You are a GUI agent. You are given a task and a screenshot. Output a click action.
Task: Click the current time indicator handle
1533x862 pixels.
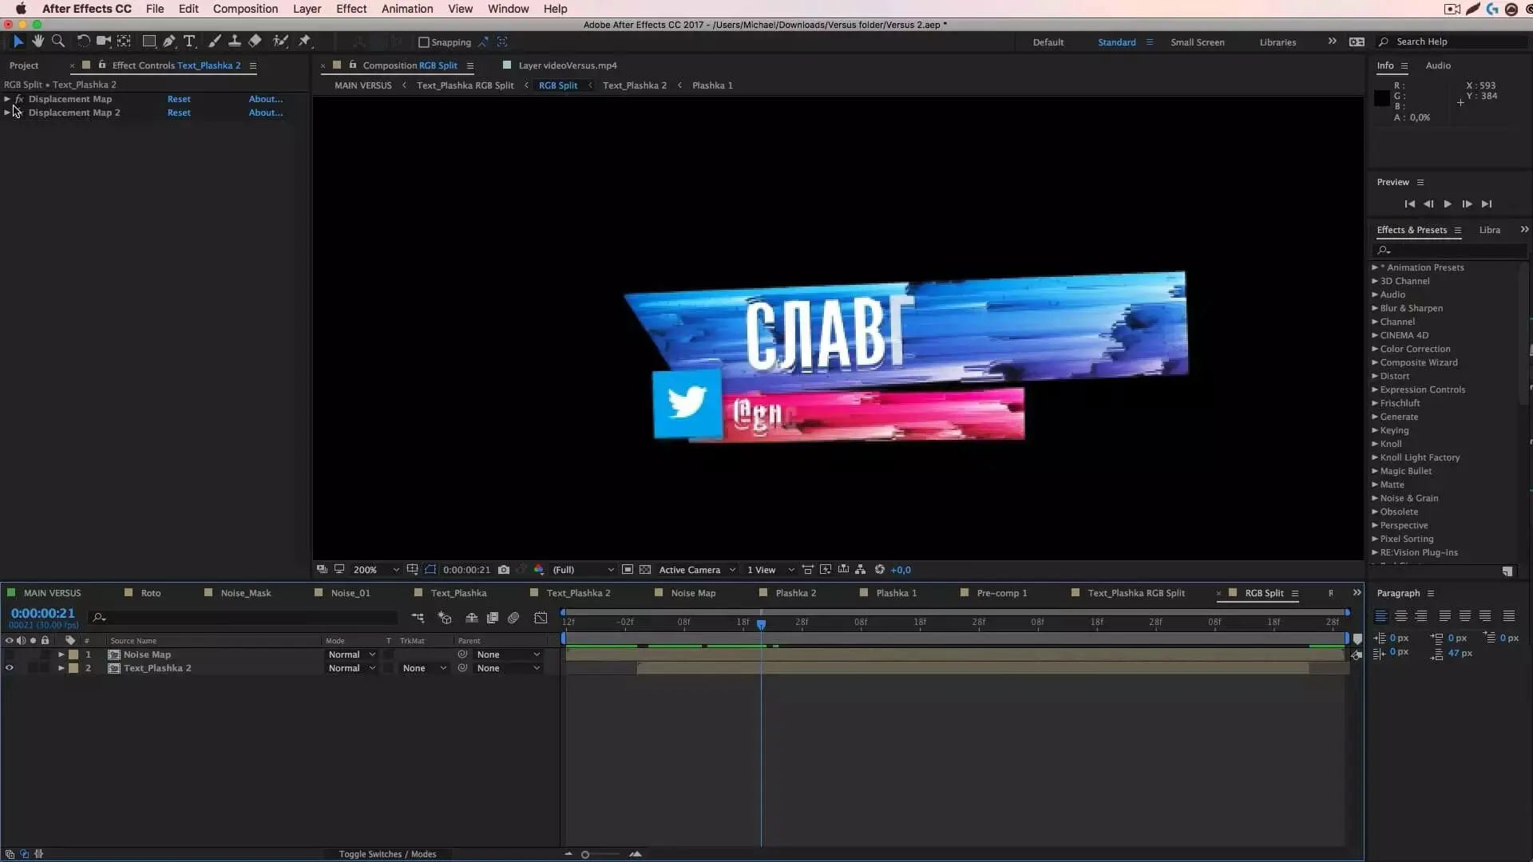(761, 624)
